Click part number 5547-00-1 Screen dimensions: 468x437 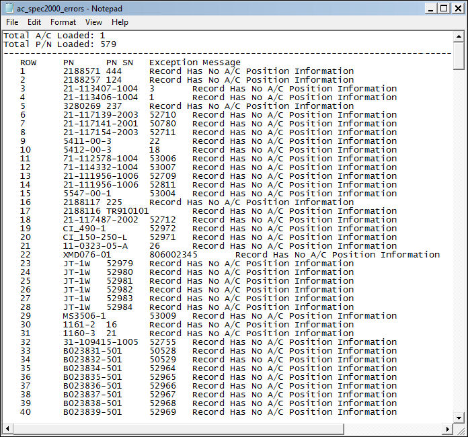click(87, 193)
